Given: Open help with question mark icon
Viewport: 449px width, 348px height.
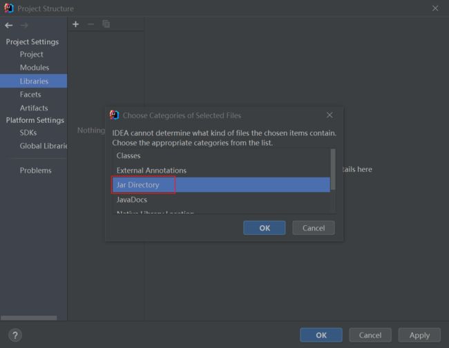Looking at the screenshot, I should pos(15,335).
